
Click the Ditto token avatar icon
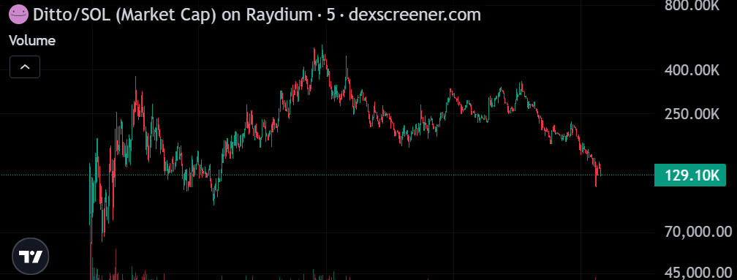(x=19, y=15)
